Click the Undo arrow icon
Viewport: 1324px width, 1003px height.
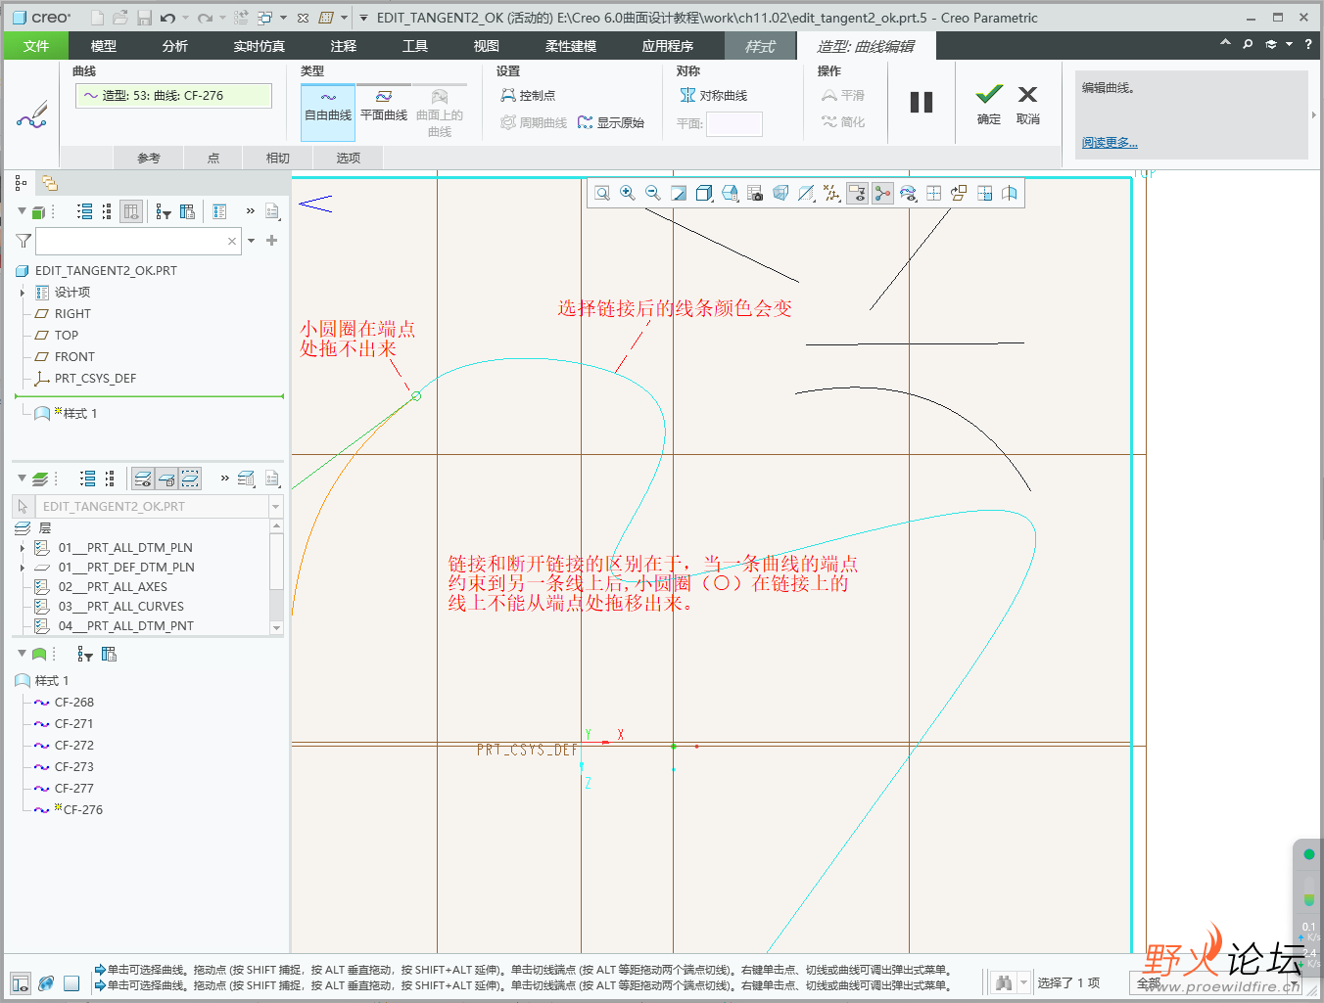click(168, 18)
